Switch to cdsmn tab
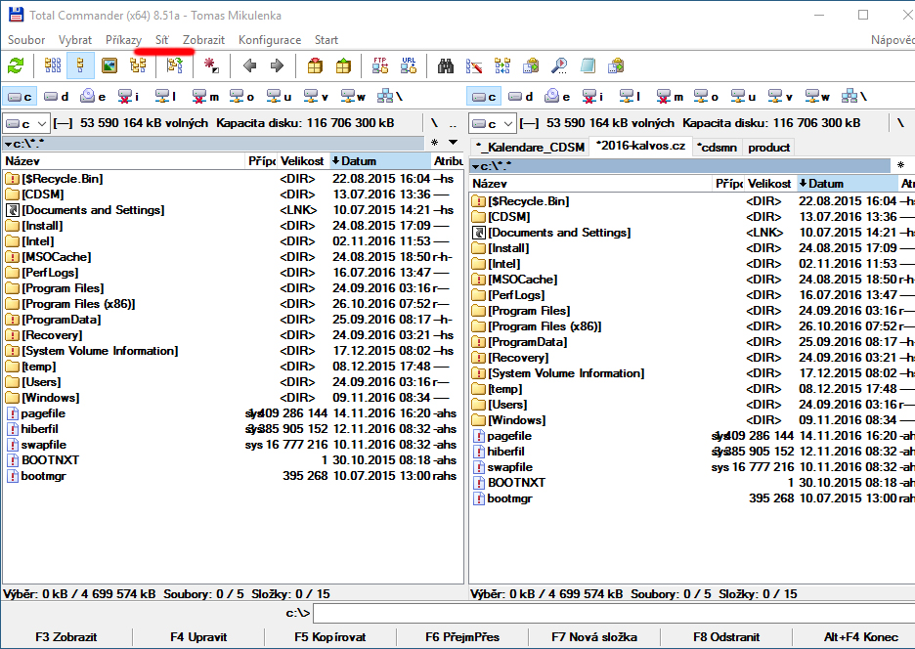This screenshot has width=915, height=649. (718, 147)
